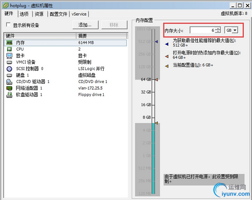Click the 虚拟磁盘 summary text

(87, 75)
